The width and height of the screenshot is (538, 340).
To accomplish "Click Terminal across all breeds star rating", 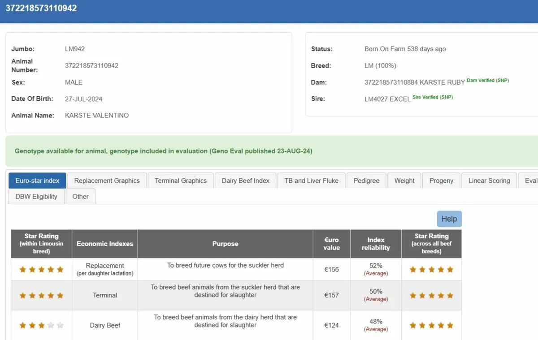I will point(431,296).
